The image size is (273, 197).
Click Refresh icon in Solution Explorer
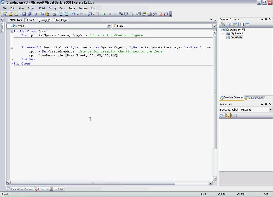[235, 24]
